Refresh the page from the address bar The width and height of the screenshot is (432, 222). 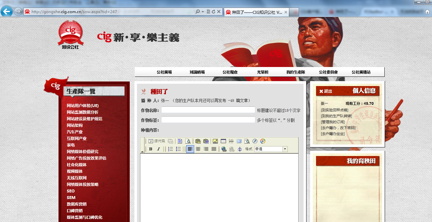[x=214, y=11]
